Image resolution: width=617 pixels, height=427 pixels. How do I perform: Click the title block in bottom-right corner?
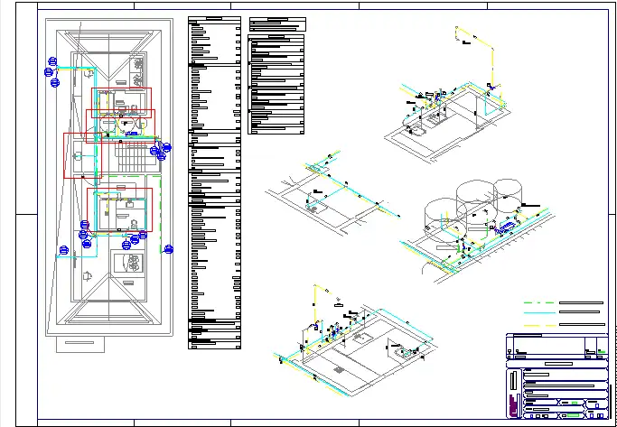point(556,376)
